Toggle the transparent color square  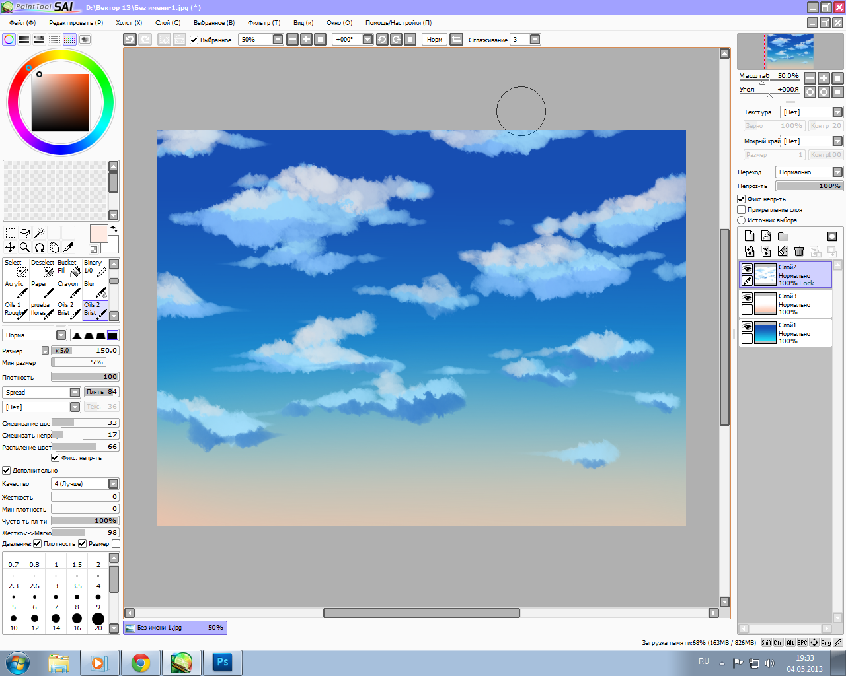94,250
